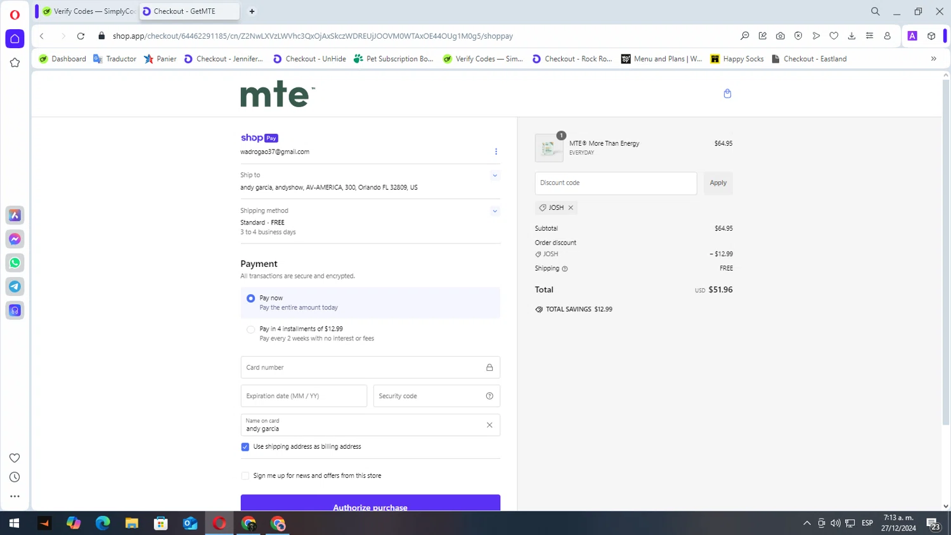Click Expiration date field
Viewport: 951px width, 535px height.
tap(304, 396)
